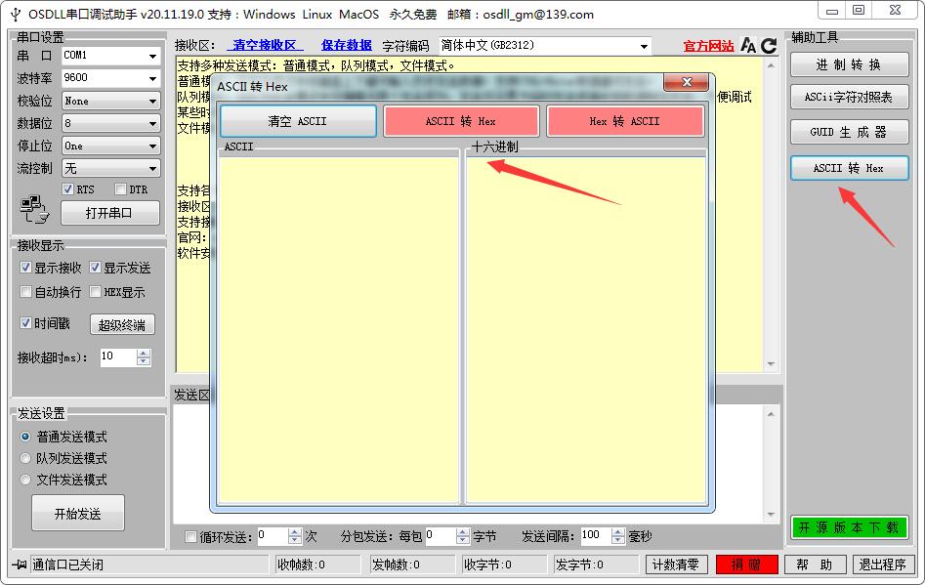Viewport: 925px width, 585px height.
Task: Enable the 循环发送 checkbox
Action: [190, 536]
